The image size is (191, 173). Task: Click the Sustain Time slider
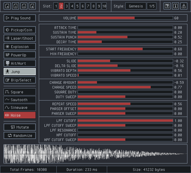click(125, 32)
